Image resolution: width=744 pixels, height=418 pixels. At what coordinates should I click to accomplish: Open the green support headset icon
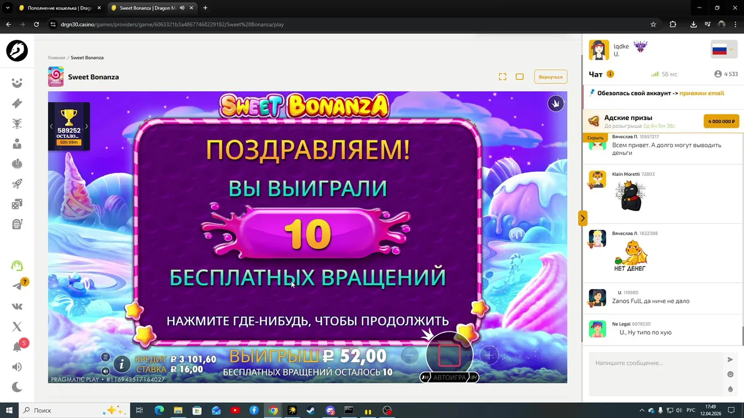(x=17, y=266)
